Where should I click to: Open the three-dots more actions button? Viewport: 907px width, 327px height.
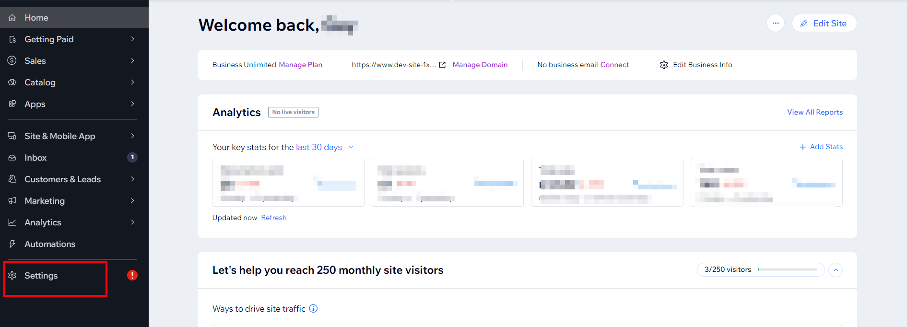click(775, 23)
